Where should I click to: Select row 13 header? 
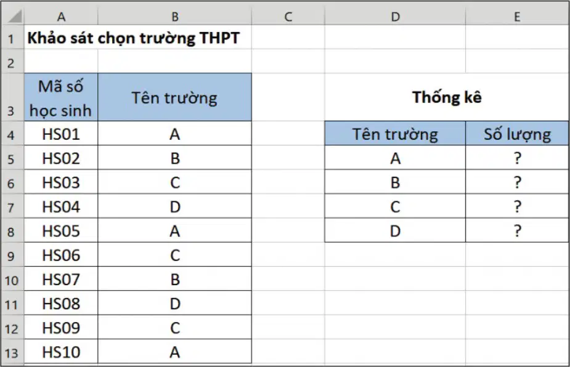point(11,352)
